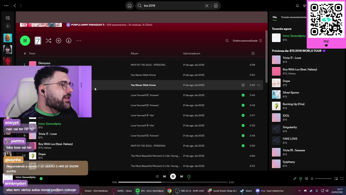Viewport: 346px width, 195px height.
Task: Toggle saved checkmark on the 3:47 track
Action: 243,115
